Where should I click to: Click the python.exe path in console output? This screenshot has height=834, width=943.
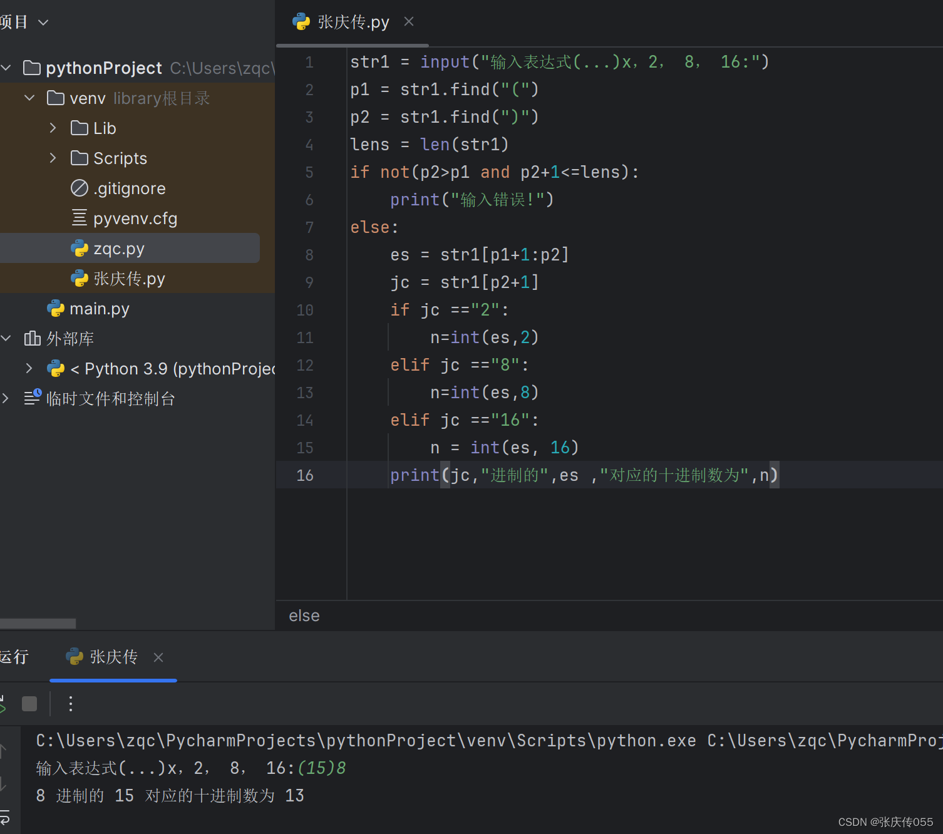click(366, 741)
